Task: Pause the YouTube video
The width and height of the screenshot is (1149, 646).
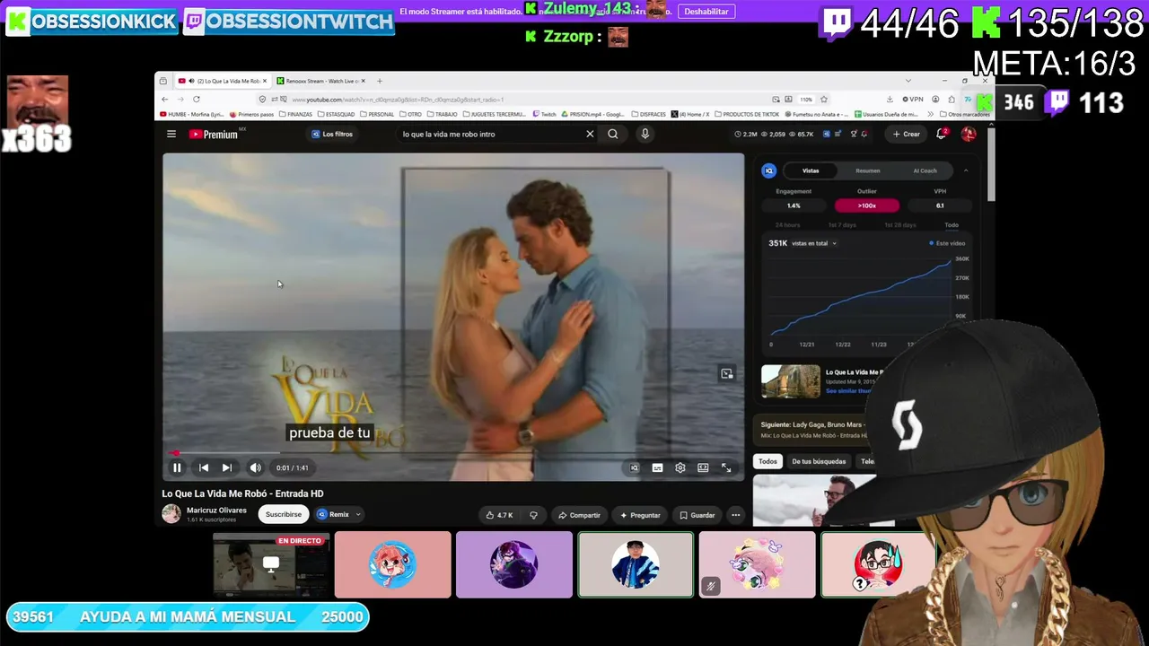Action: pyautogui.click(x=177, y=467)
